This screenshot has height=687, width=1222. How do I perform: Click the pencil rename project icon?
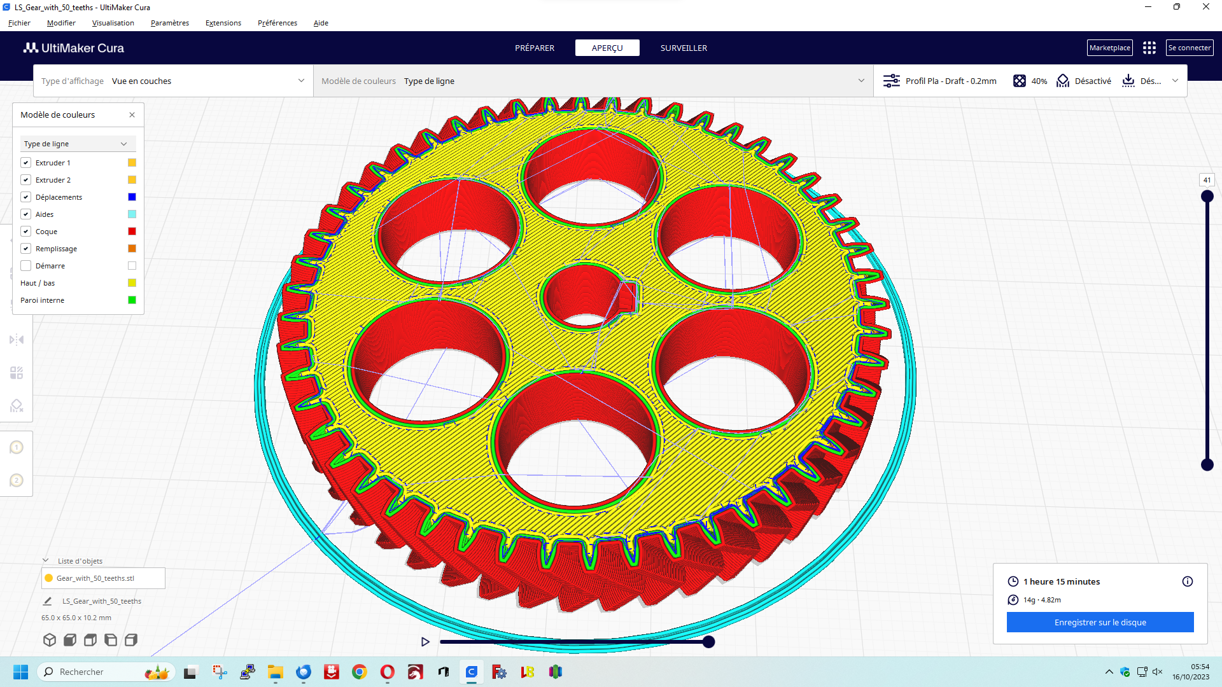pos(47,601)
